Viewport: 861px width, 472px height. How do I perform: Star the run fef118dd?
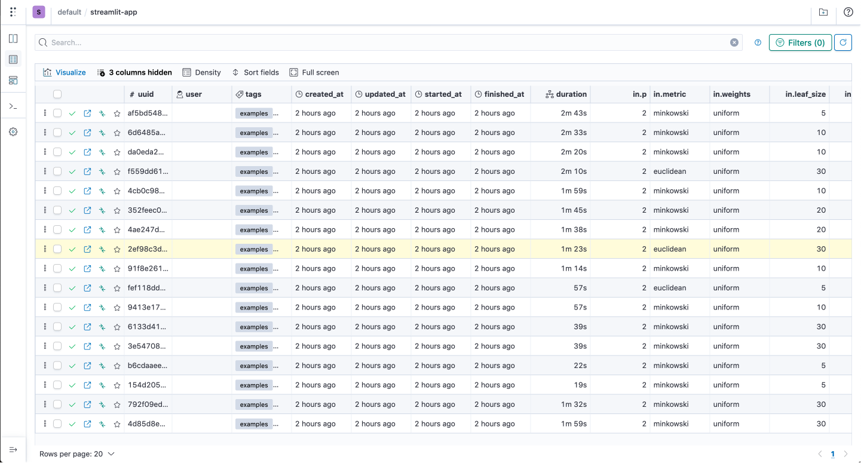(x=117, y=288)
